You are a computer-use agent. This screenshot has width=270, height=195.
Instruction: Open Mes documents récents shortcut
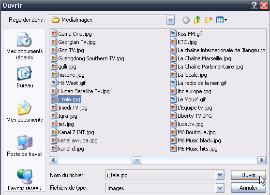25,46
